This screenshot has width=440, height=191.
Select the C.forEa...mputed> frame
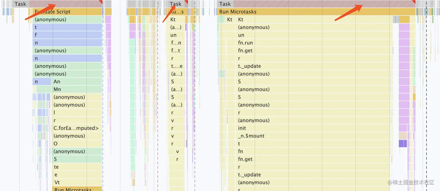point(77,128)
